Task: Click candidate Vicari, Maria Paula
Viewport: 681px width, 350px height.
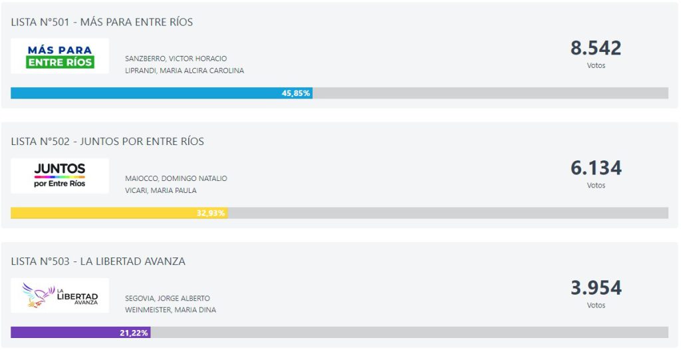Action: pos(161,190)
